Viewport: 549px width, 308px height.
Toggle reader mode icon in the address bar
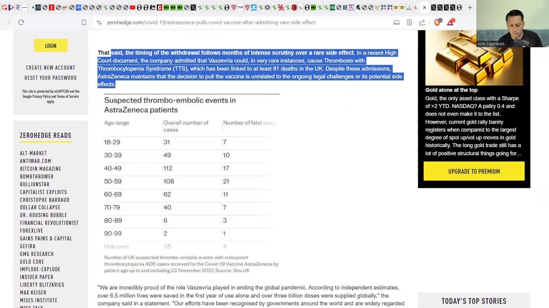coord(409,22)
